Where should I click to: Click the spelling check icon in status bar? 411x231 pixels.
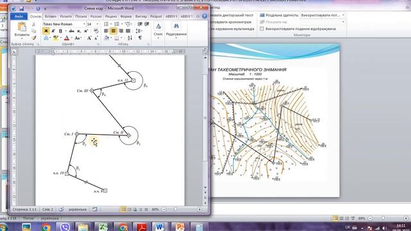tap(61, 209)
